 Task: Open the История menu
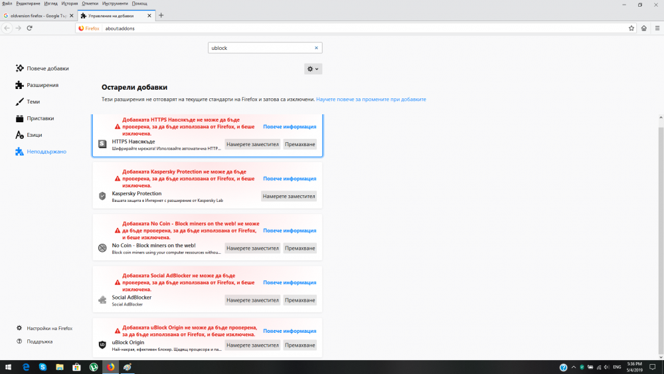[70, 3]
